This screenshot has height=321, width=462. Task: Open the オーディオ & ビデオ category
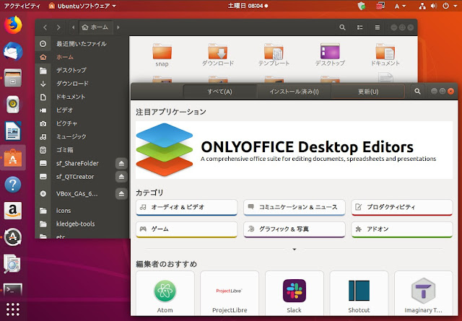point(186,207)
